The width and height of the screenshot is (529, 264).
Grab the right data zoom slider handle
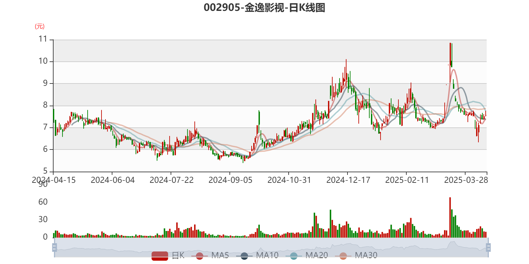(x=488, y=247)
